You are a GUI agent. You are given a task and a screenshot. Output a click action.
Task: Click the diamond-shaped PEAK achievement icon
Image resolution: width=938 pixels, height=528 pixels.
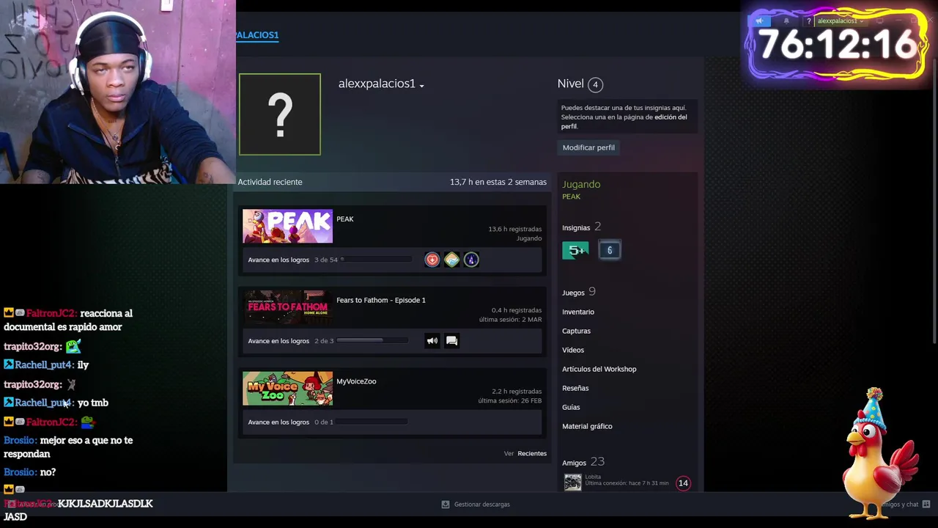click(451, 260)
